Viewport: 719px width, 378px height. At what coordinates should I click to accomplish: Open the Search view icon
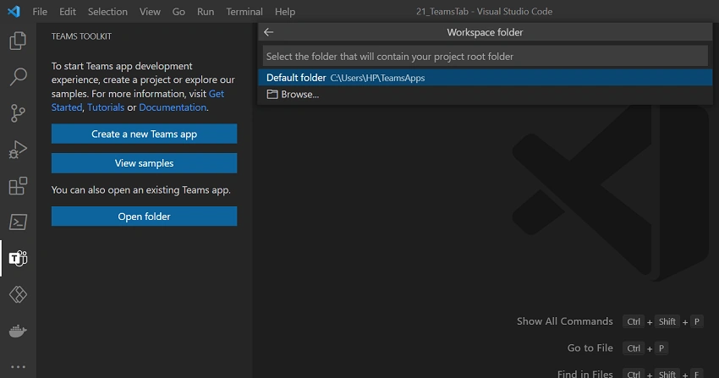pos(18,76)
